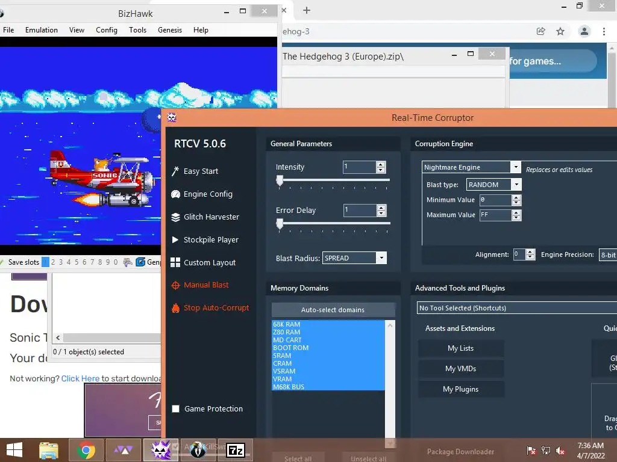617x462 pixels.
Task: Open Engine Precision 8-bit dropdown
Action: tap(608, 254)
